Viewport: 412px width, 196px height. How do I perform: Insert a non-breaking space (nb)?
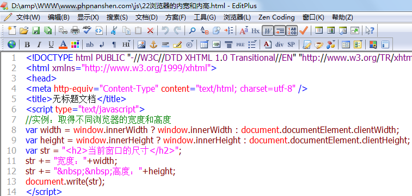pos(90,45)
